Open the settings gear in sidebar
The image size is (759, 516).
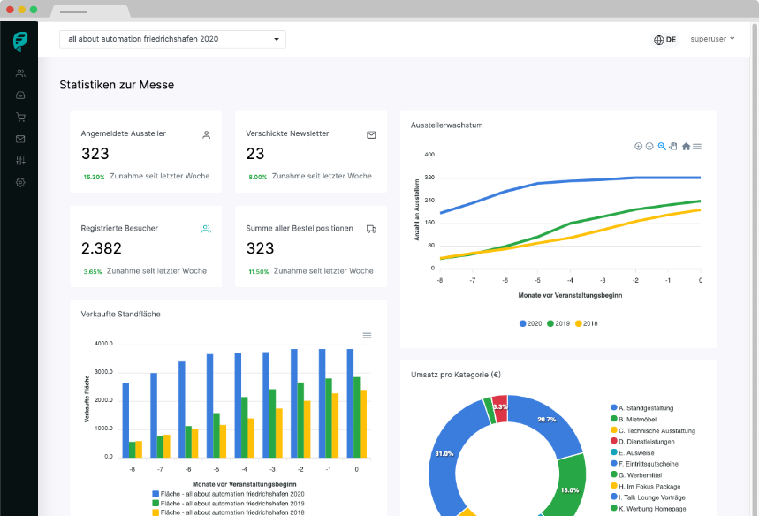[x=20, y=183]
